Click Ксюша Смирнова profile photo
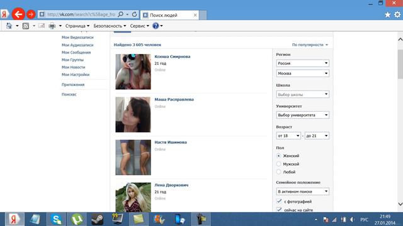The image size is (403, 226). click(133, 72)
